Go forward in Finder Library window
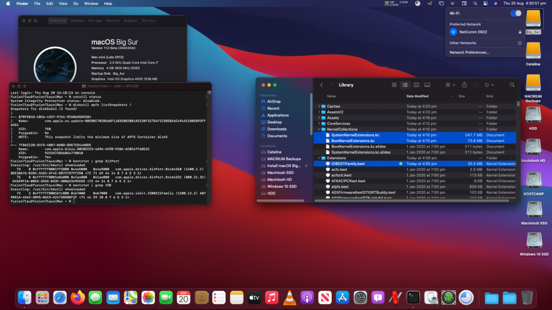 (x=331, y=85)
